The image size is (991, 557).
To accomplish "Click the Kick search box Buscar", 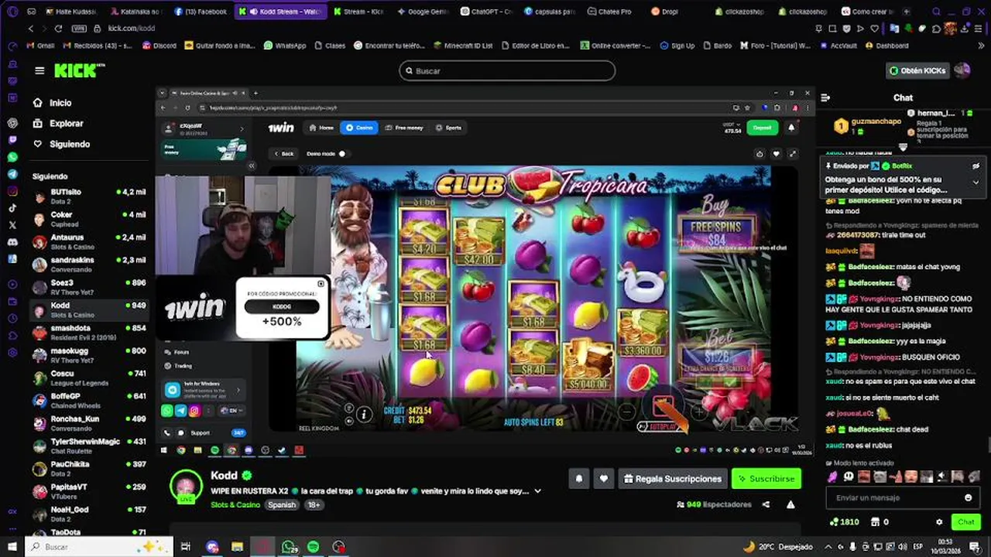I will pos(507,70).
